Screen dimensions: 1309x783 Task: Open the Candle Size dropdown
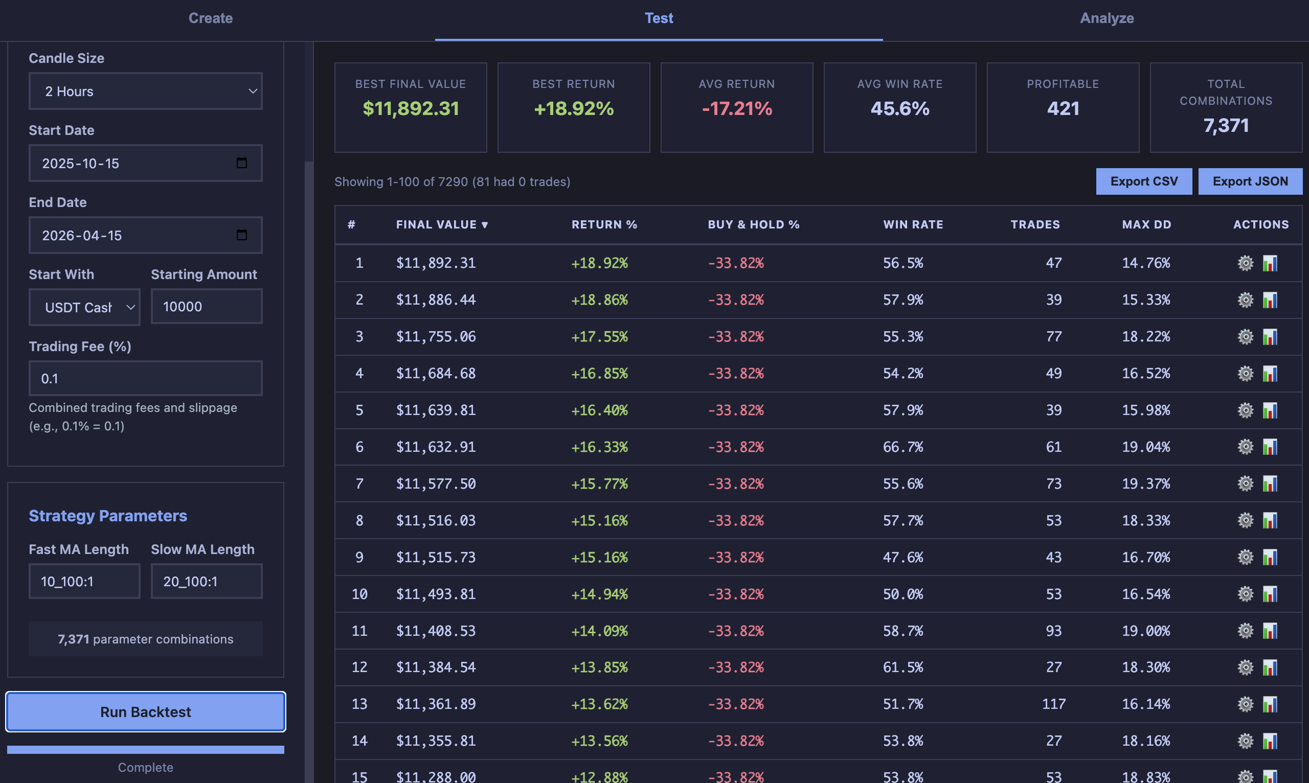145,91
